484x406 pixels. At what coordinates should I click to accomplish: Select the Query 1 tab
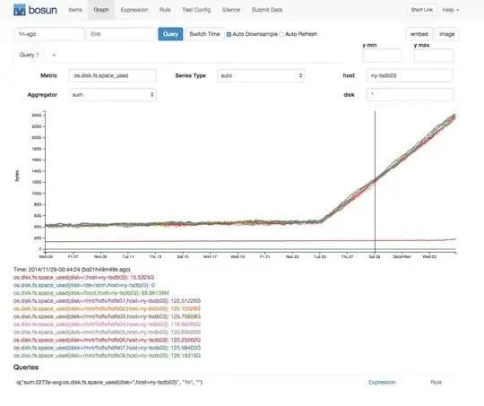tap(29, 55)
